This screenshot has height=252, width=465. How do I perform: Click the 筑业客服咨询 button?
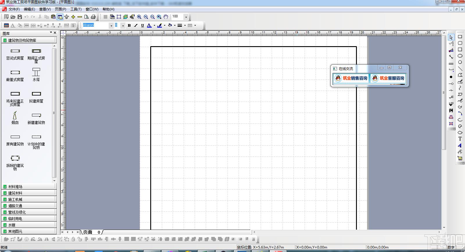(x=388, y=78)
